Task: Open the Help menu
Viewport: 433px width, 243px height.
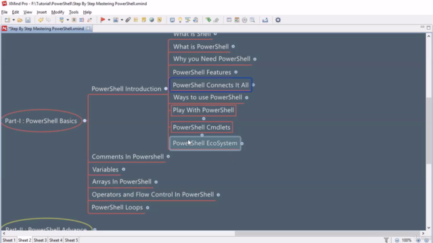Action: pyautogui.click(x=87, y=12)
